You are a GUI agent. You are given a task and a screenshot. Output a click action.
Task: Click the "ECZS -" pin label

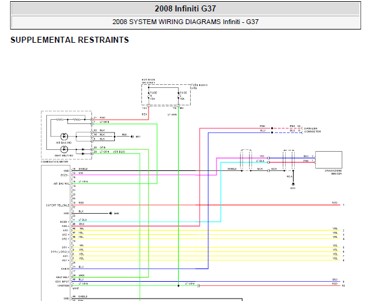pyautogui.click(x=65, y=175)
